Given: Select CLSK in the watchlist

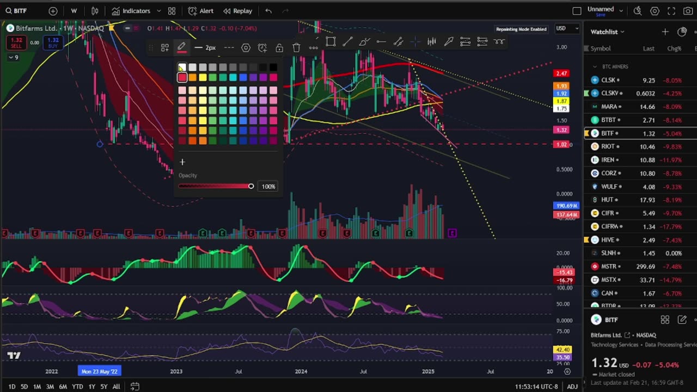Looking at the screenshot, I should [x=640, y=80].
